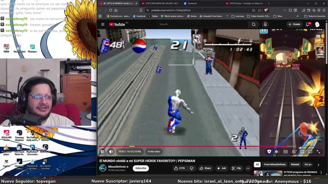
Task: Click the Clip button
Action: point(236,168)
